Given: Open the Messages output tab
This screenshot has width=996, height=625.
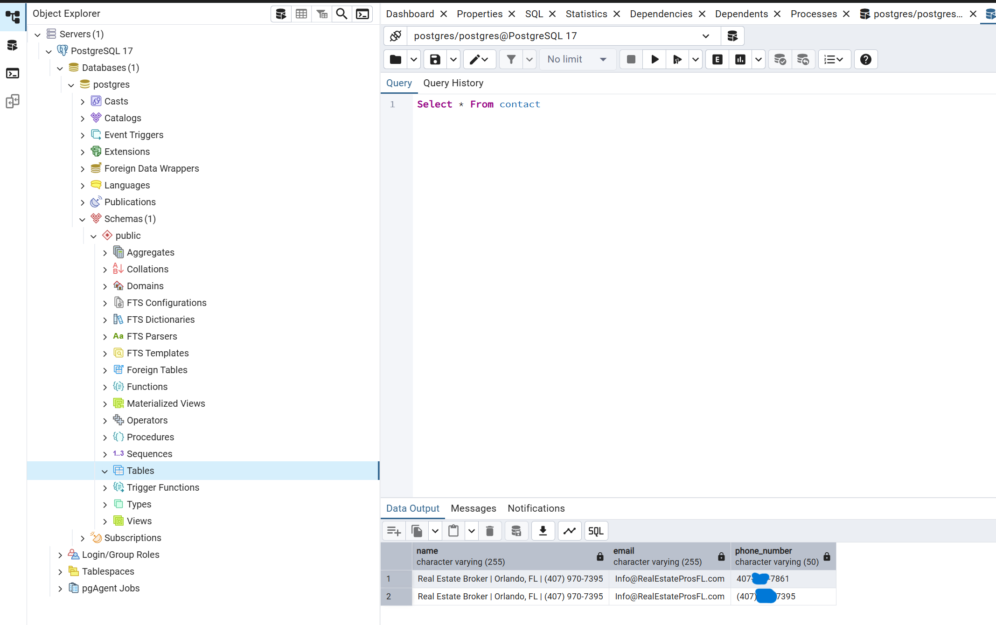Looking at the screenshot, I should 473,508.
